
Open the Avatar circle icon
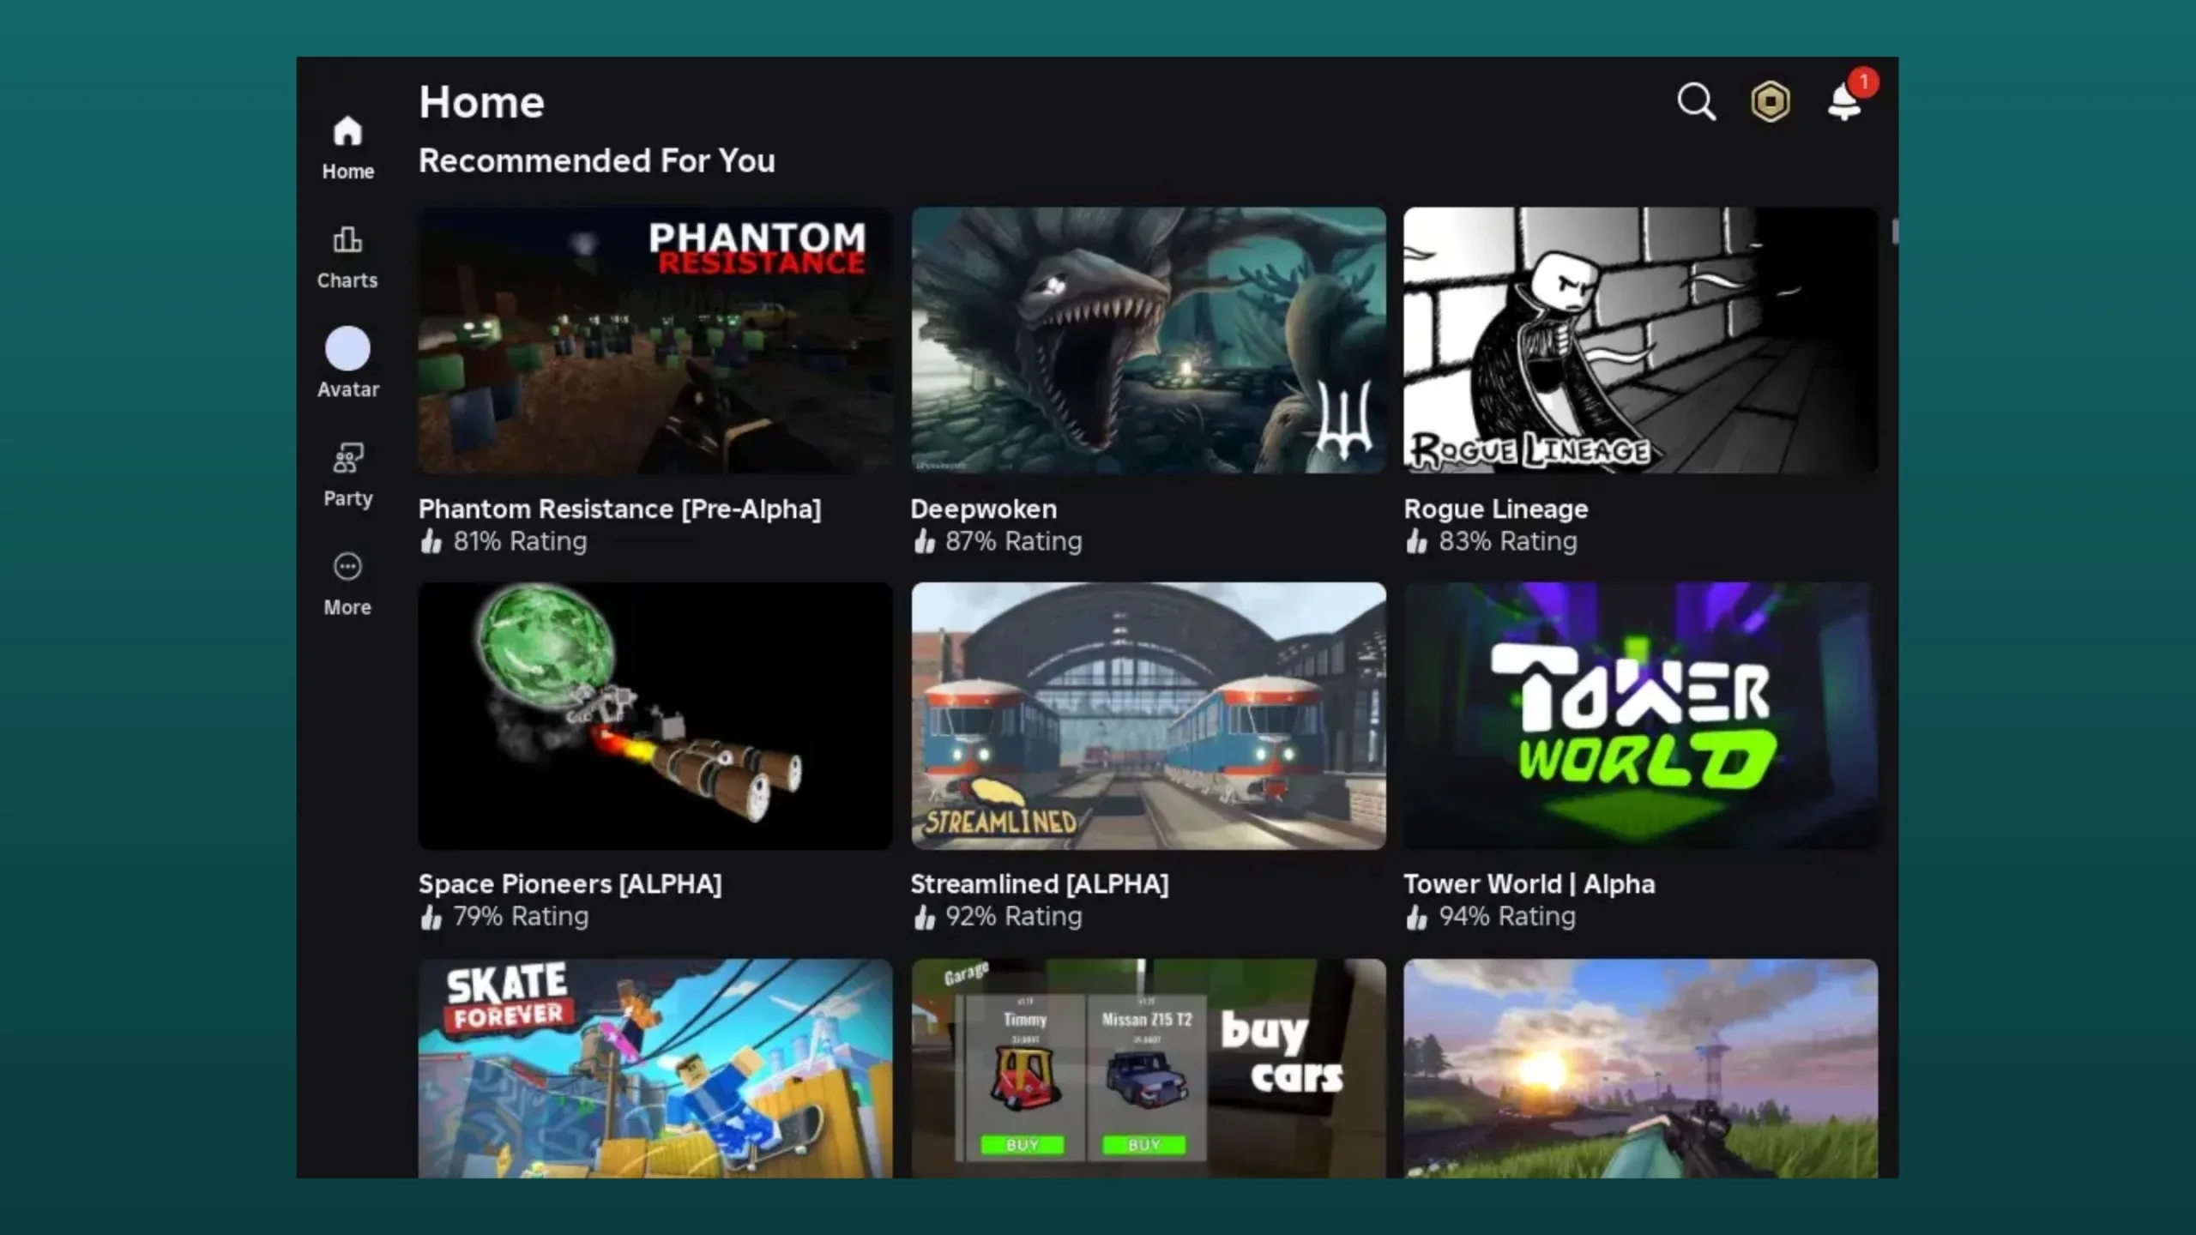[x=347, y=349]
